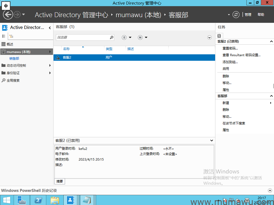This screenshot has height=205, width=274.
Task: Expand the 新建 submenu arrow
Action: tap(271, 103)
